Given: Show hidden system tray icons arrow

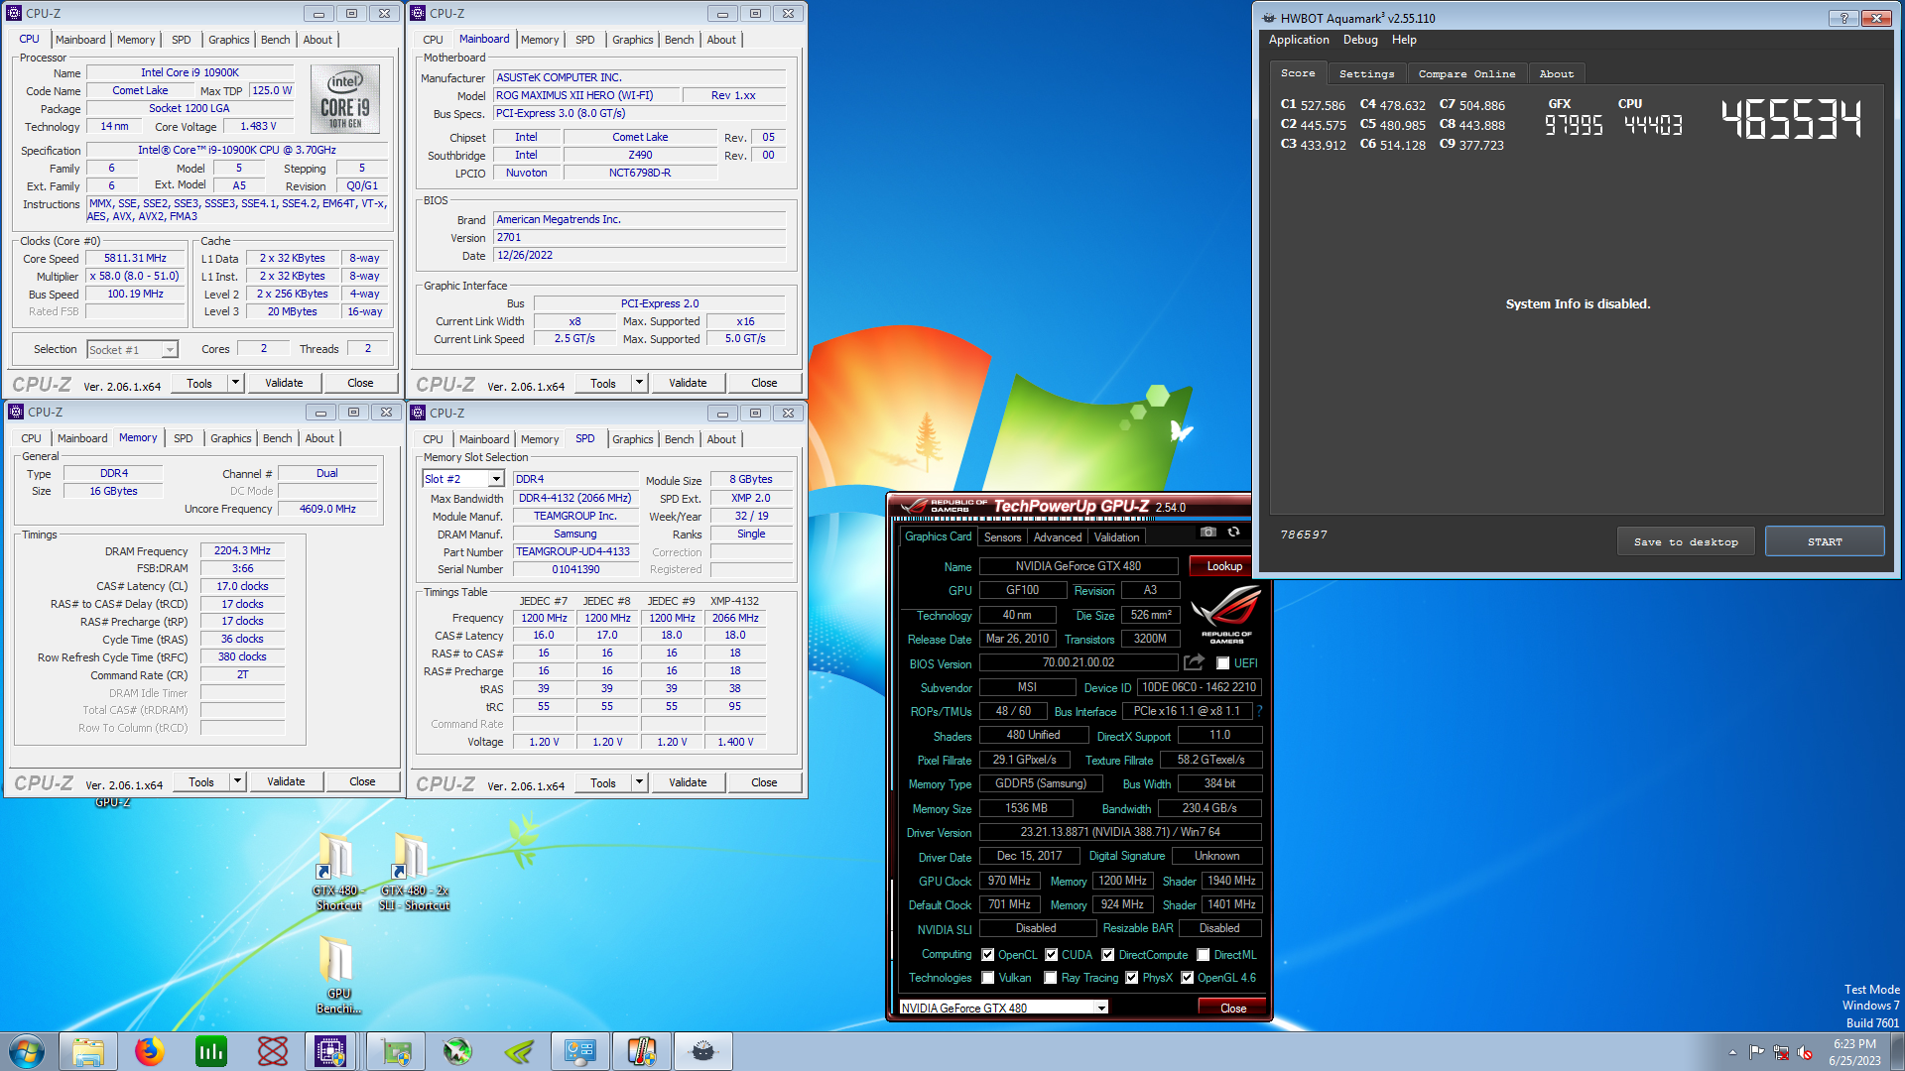Looking at the screenshot, I should tap(1732, 1052).
